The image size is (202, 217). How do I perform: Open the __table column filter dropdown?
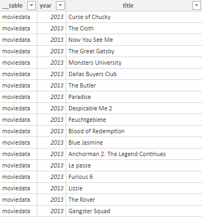pos(31,5)
